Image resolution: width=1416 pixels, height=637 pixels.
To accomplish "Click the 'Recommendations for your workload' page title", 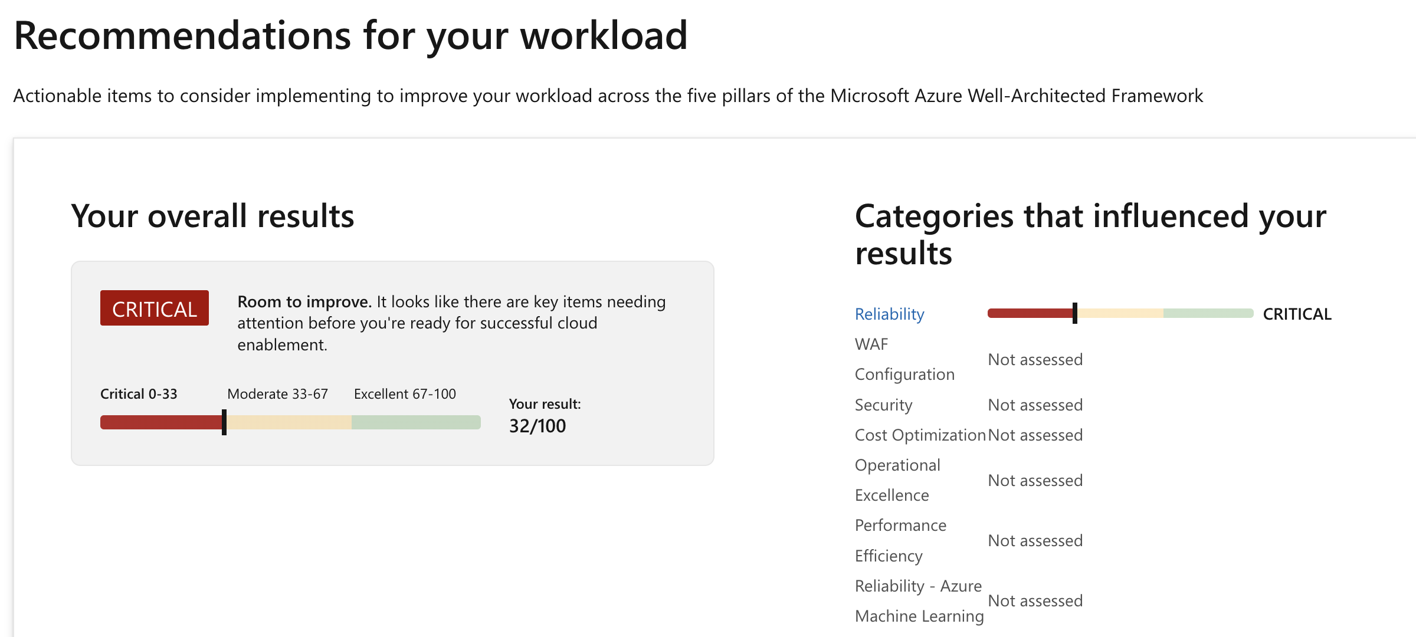I will click(x=350, y=35).
